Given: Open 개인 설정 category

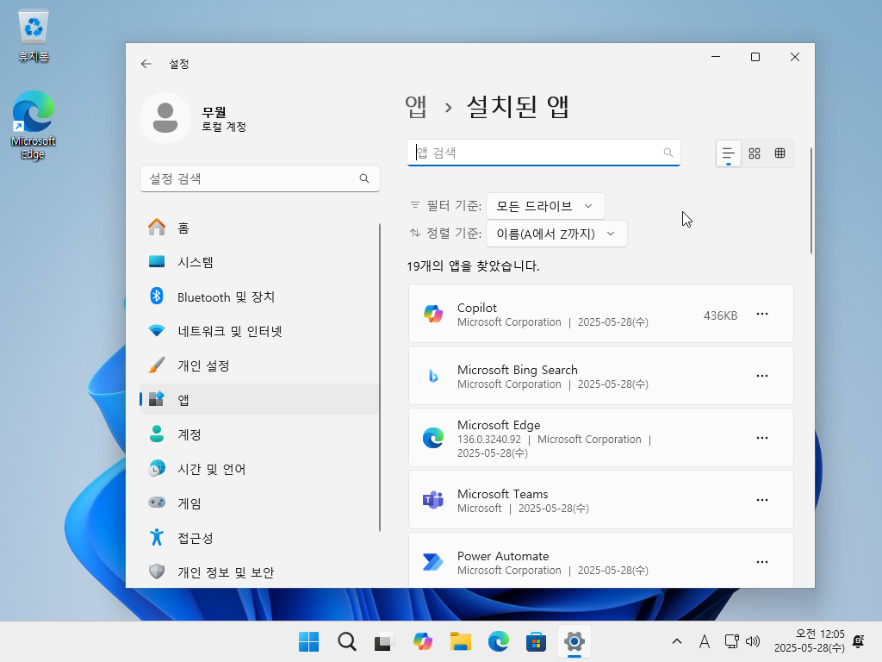Looking at the screenshot, I should click(259, 365).
